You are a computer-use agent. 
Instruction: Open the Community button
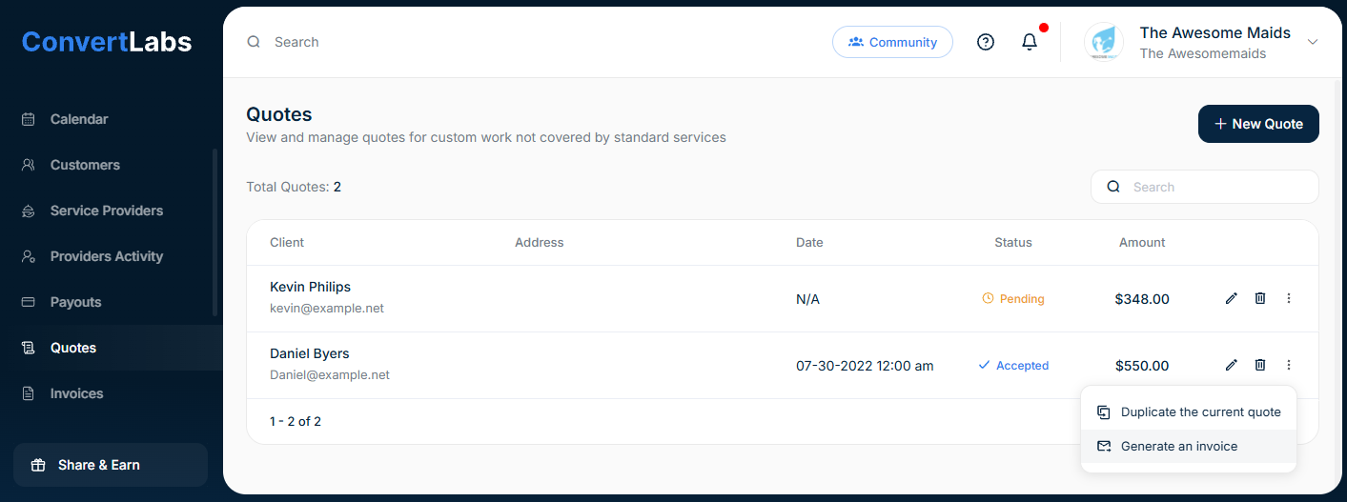(892, 42)
